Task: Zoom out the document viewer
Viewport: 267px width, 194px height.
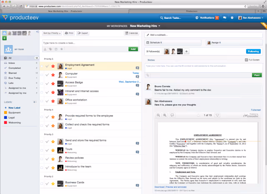Action: point(158,115)
